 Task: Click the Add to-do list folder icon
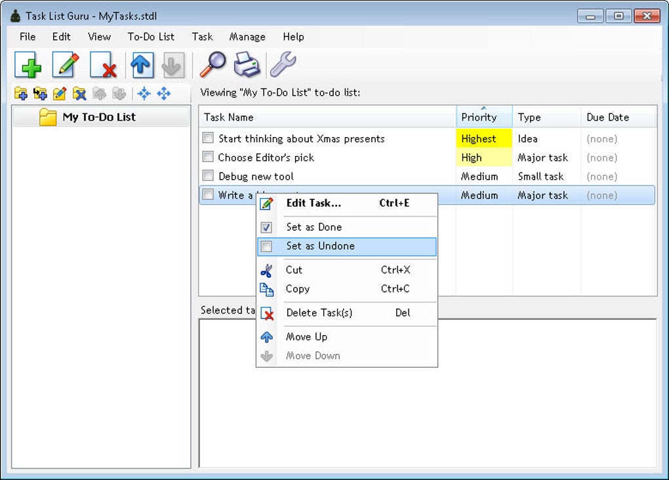point(20,93)
